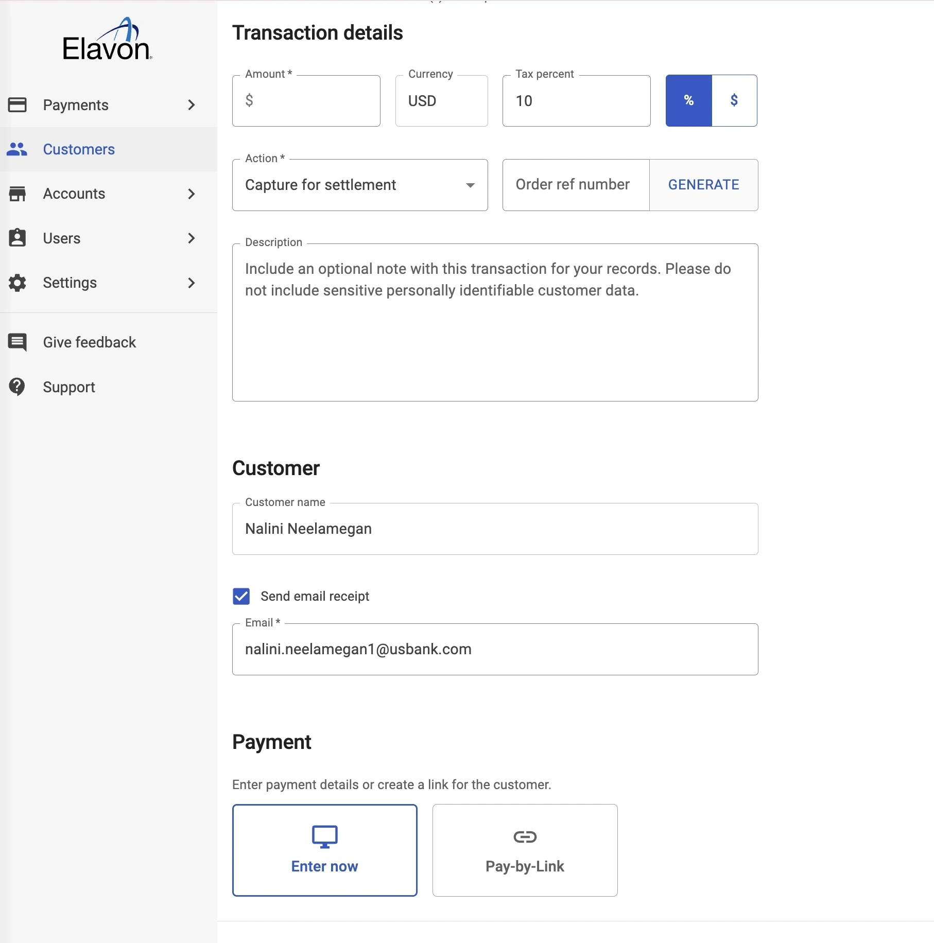
Task: Switch tax type to percent
Action: pos(688,100)
